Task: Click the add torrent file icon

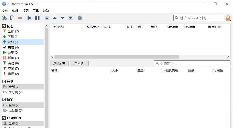Action: click(x=12, y=18)
